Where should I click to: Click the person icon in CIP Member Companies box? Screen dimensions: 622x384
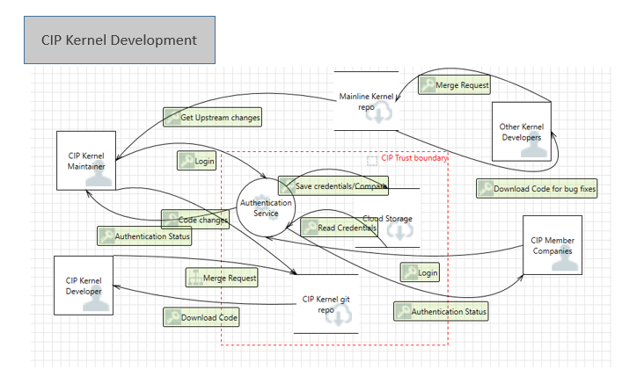[x=565, y=258]
